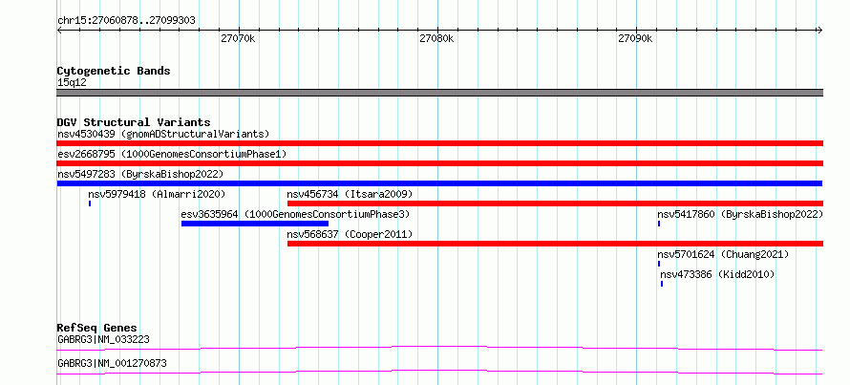Image resolution: width=850 pixels, height=385 pixels.
Task: Select the red nsv4530439 variant bar
Action: pos(440,143)
